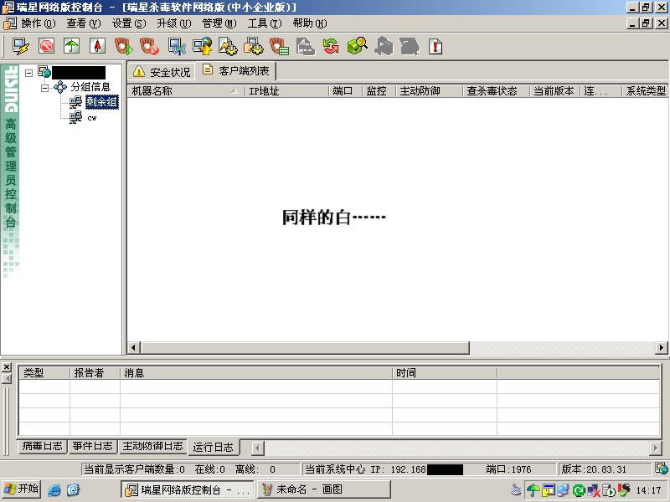The height and width of the screenshot is (502, 670).
Task: Click the first grayed-out puzzle-shaped toolbar icon
Action: [384, 46]
